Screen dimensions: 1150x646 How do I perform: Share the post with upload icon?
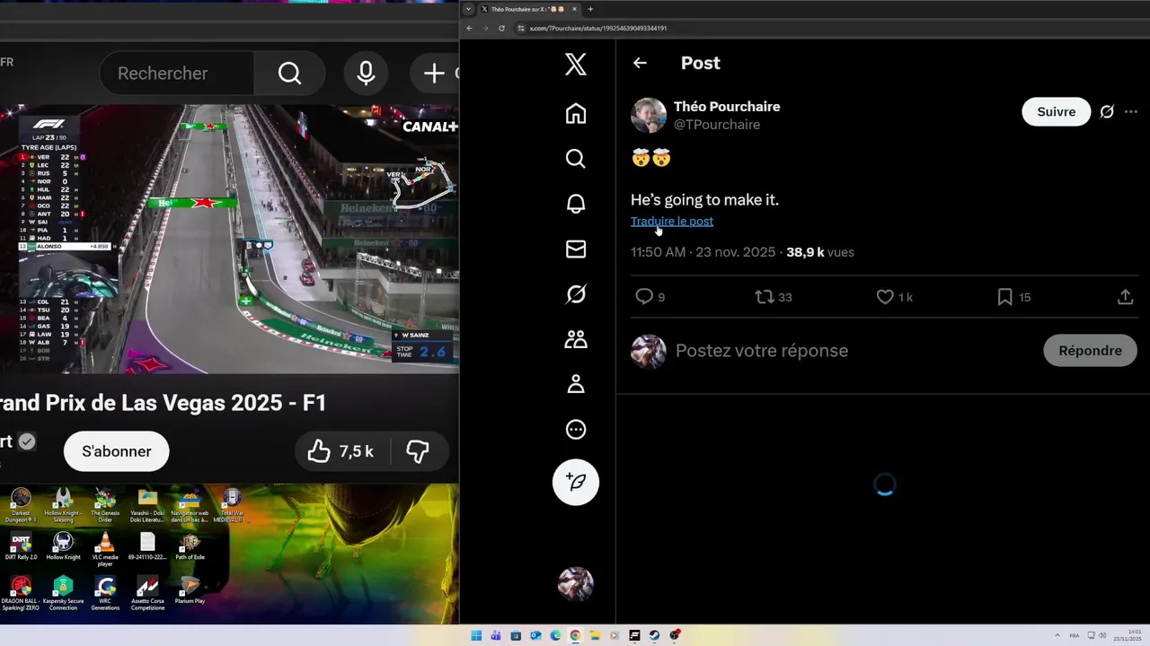[x=1125, y=297]
